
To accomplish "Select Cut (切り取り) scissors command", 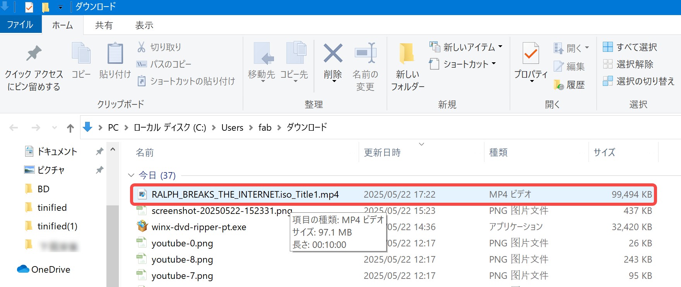I will point(159,47).
